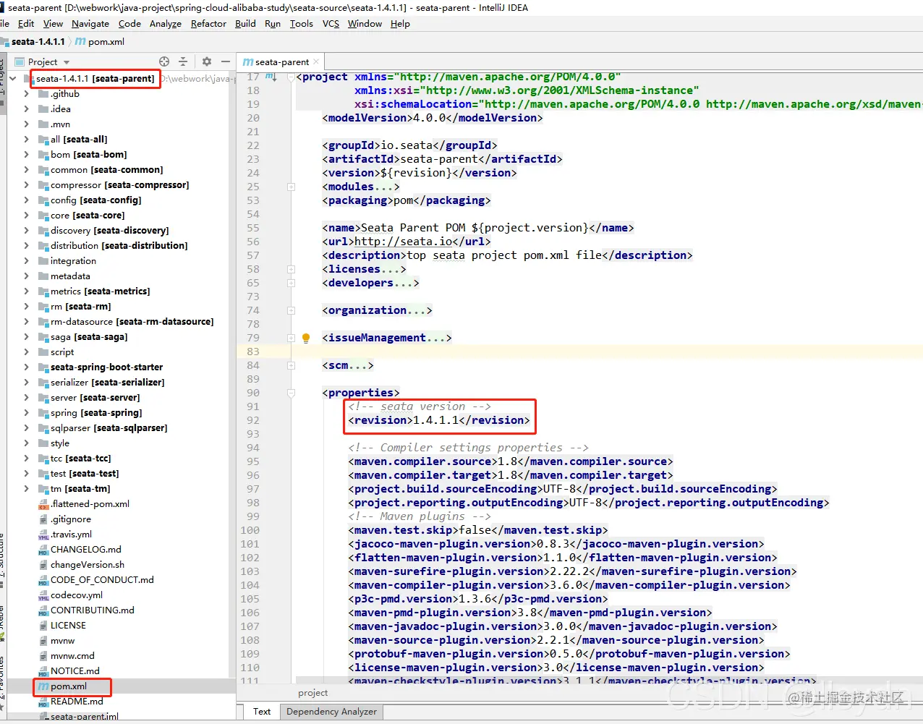Select mvnw file in project tree

pos(62,641)
